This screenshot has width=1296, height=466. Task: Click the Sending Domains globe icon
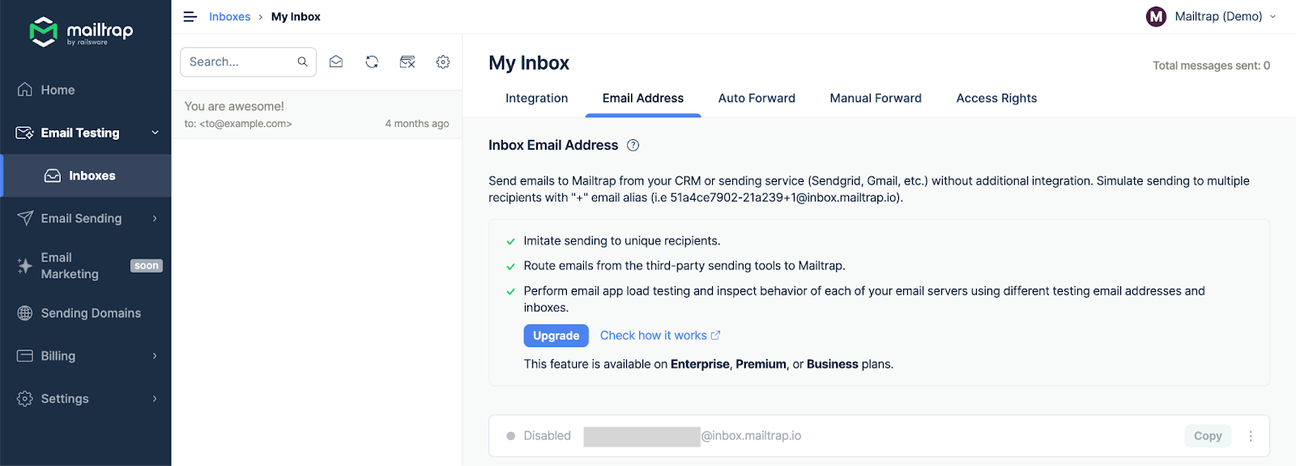(x=25, y=313)
